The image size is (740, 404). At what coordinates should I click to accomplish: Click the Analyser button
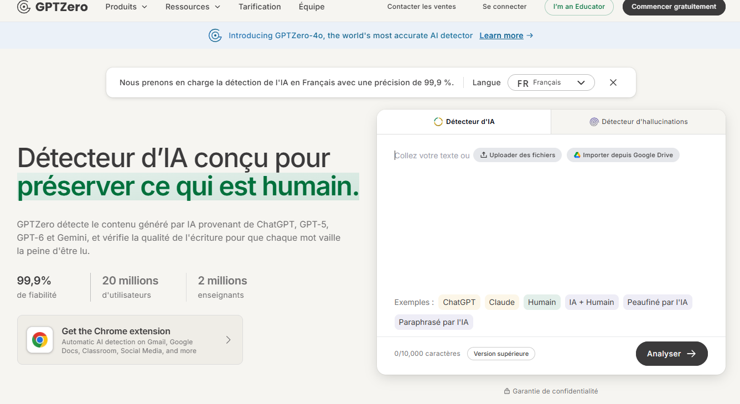(672, 354)
